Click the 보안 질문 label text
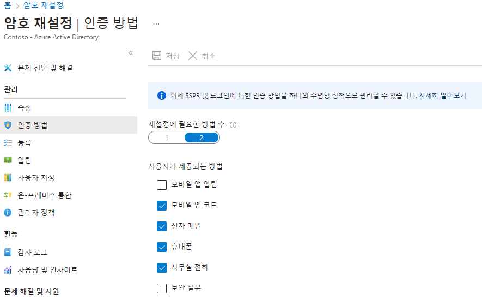 point(186,288)
